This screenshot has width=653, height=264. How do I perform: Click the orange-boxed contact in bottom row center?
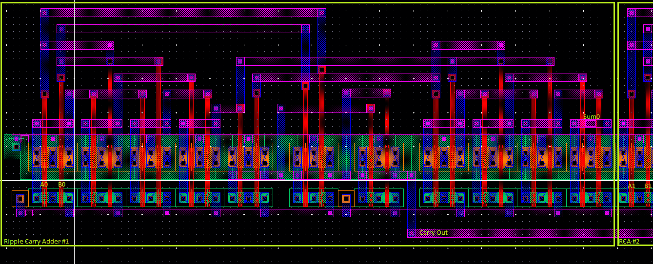346,198
